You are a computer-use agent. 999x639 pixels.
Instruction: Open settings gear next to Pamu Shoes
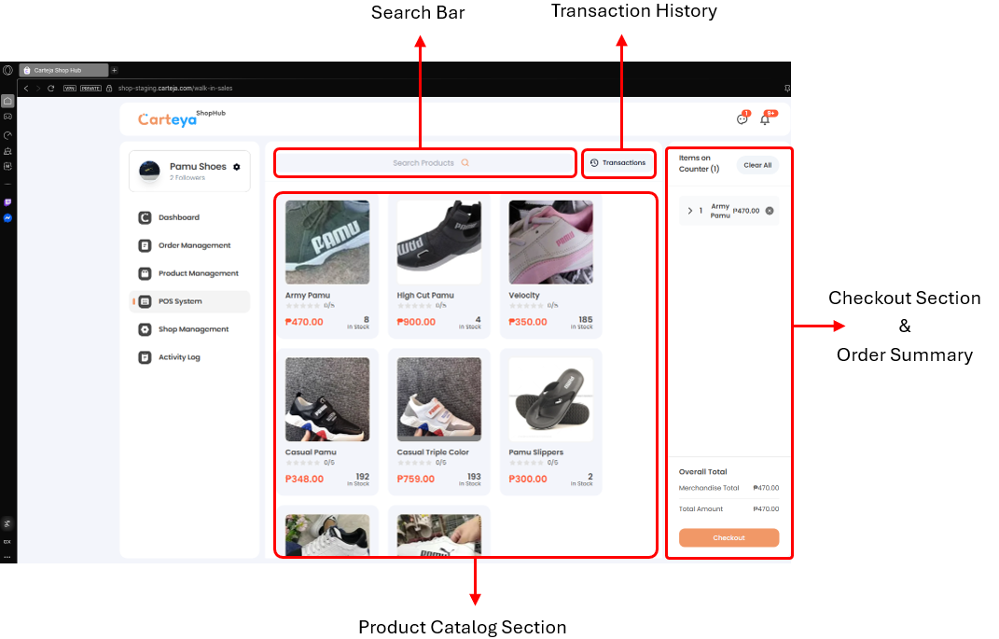236,167
